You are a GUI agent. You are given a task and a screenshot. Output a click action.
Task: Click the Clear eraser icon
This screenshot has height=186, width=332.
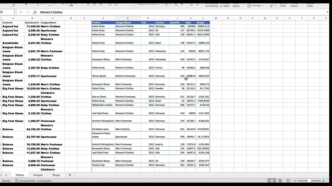(272, 5)
